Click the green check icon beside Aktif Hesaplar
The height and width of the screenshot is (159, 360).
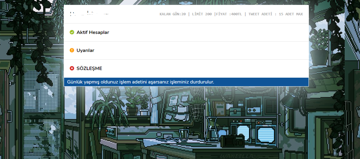click(x=72, y=32)
